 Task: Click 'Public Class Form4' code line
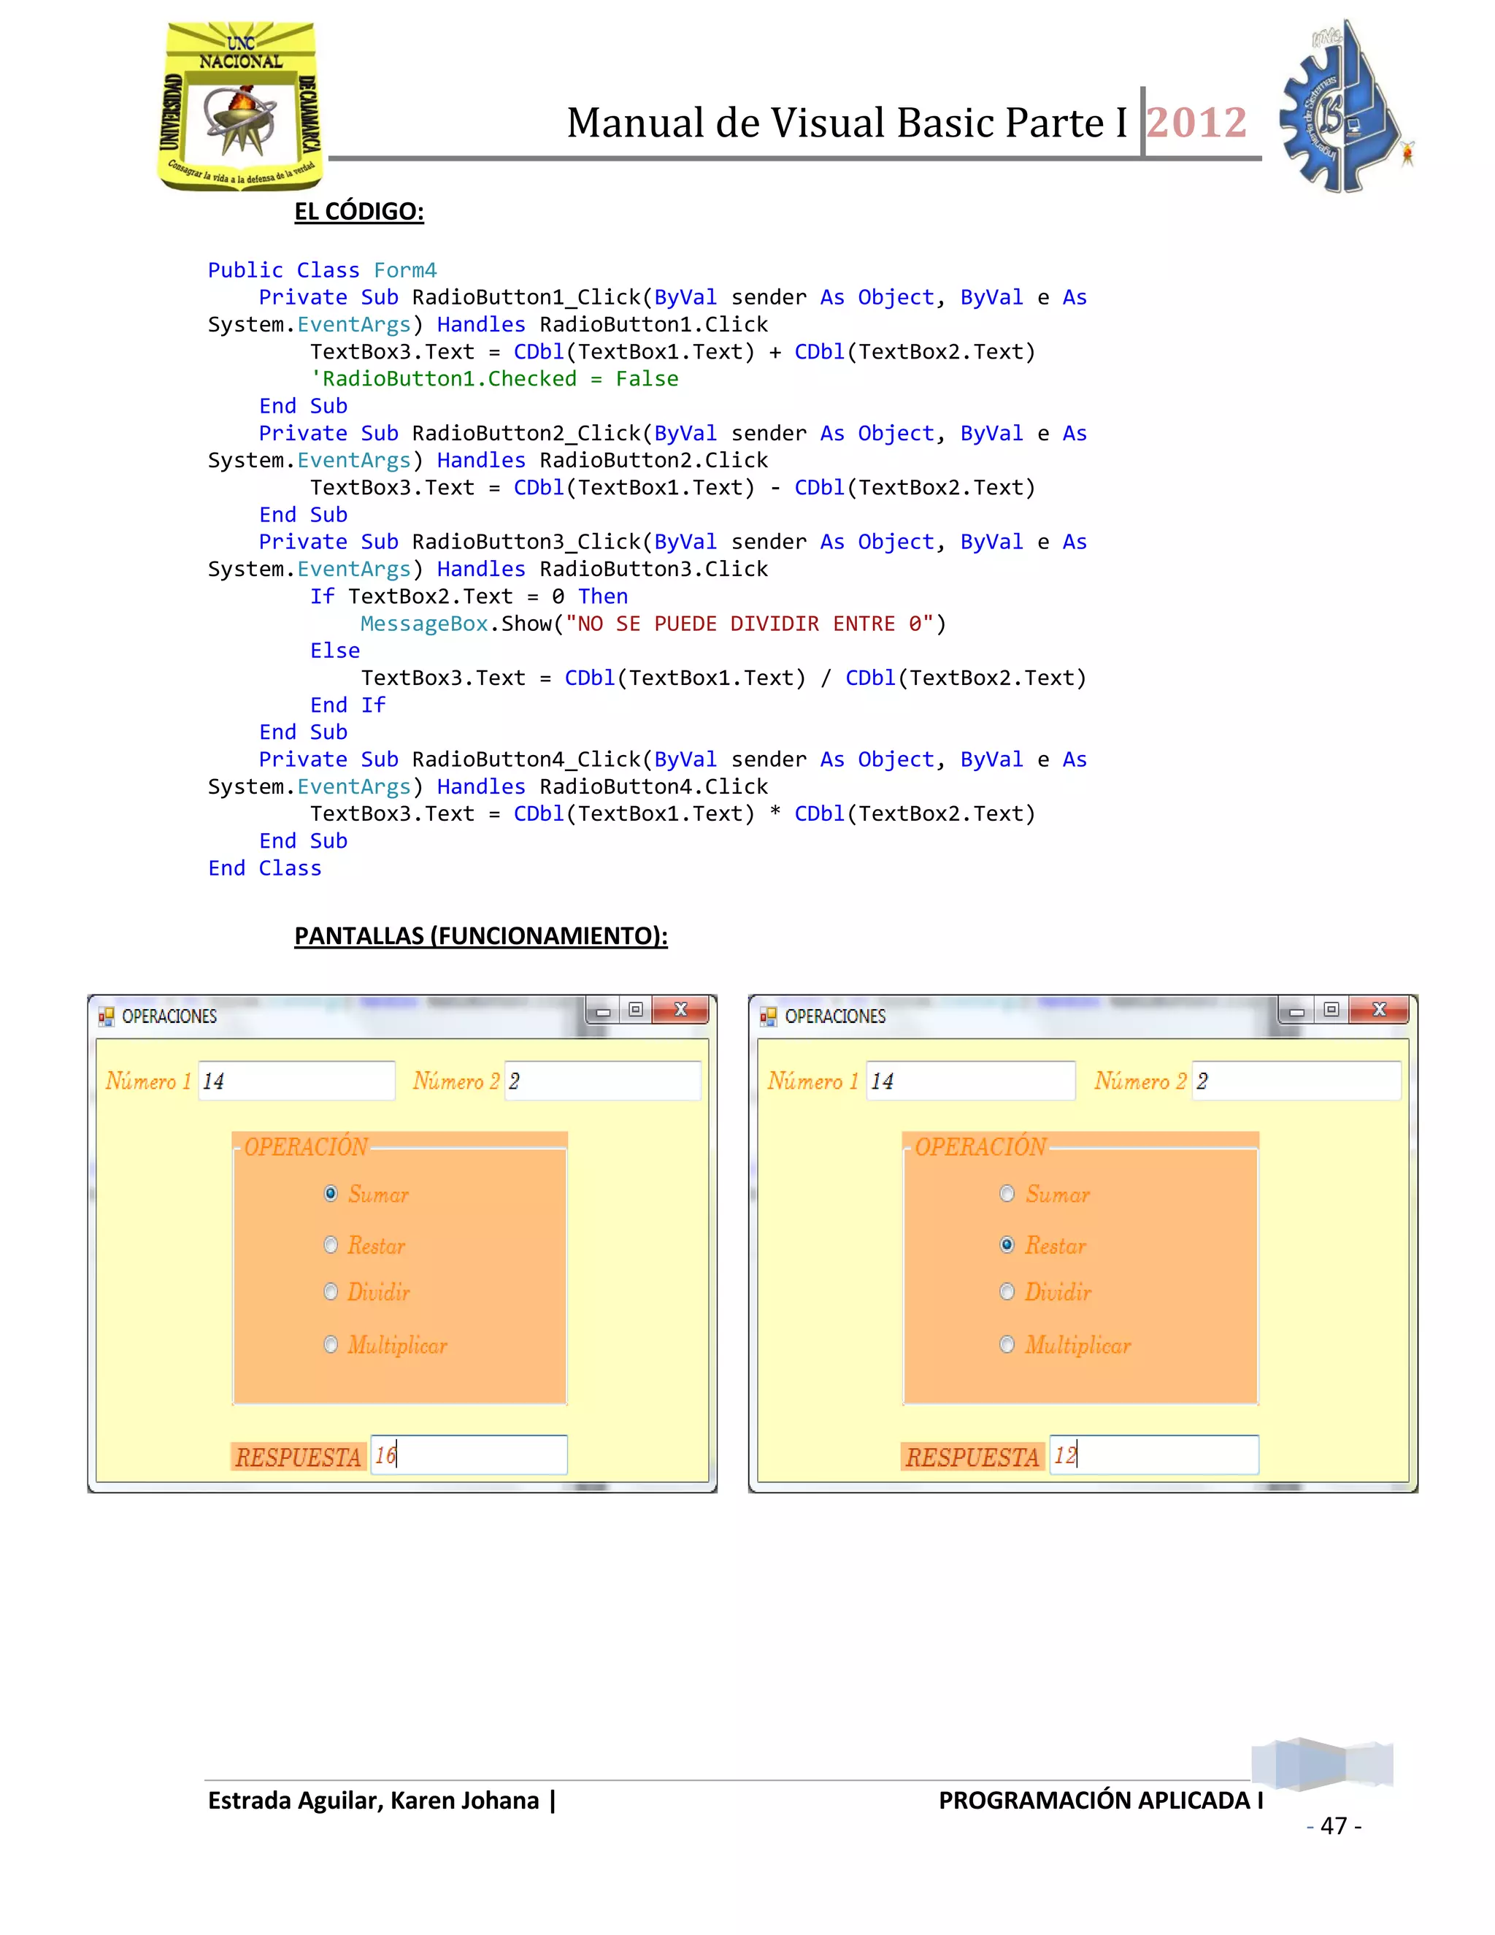point(323,270)
